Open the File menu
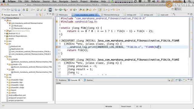This screenshot has height=109, width=194. click(20, 1)
